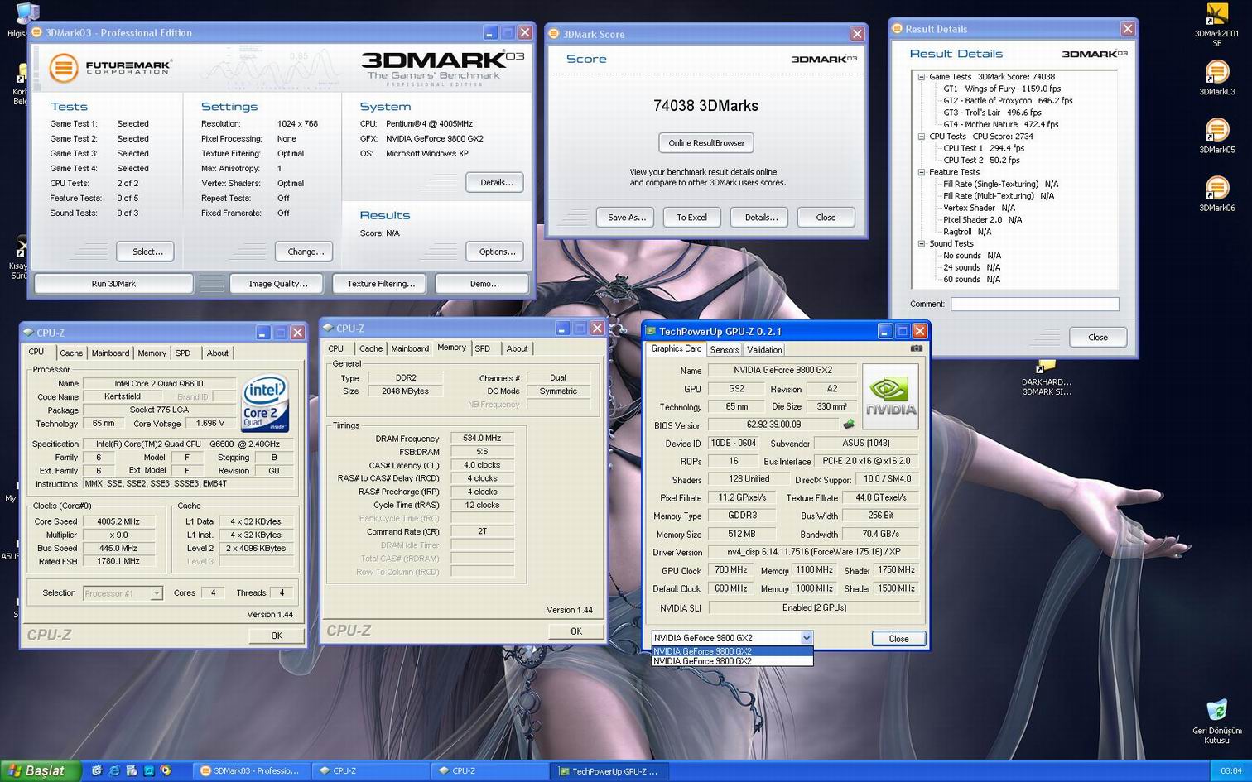1252x782 pixels.
Task: Click Close in the 3DMark Score window
Action: click(826, 218)
